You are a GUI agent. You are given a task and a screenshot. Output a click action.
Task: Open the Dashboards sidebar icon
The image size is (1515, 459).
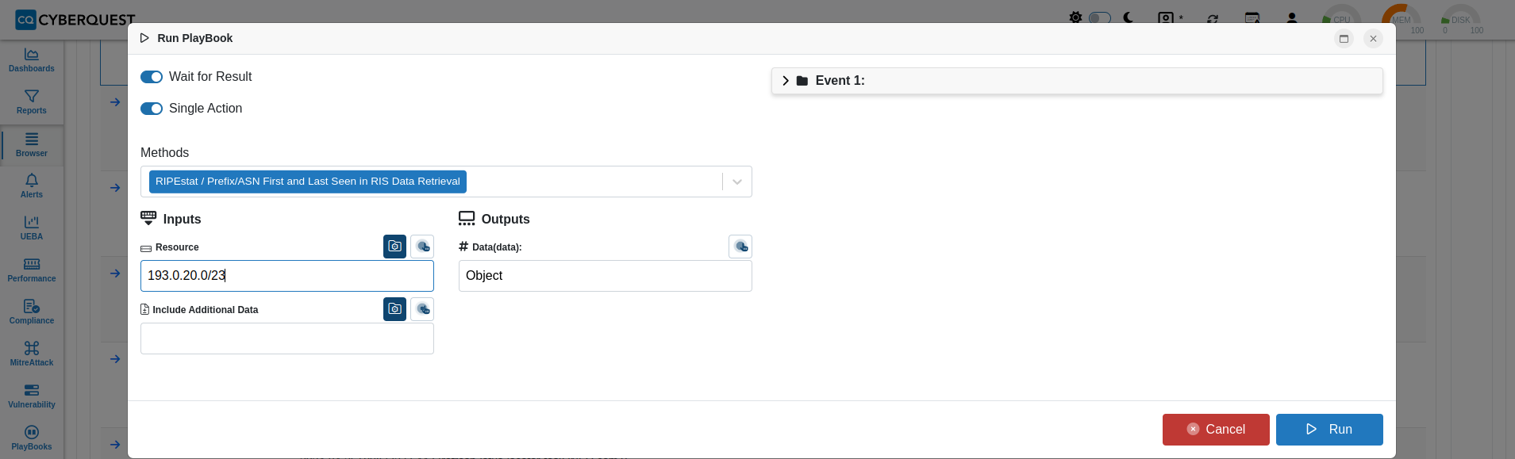coord(32,60)
